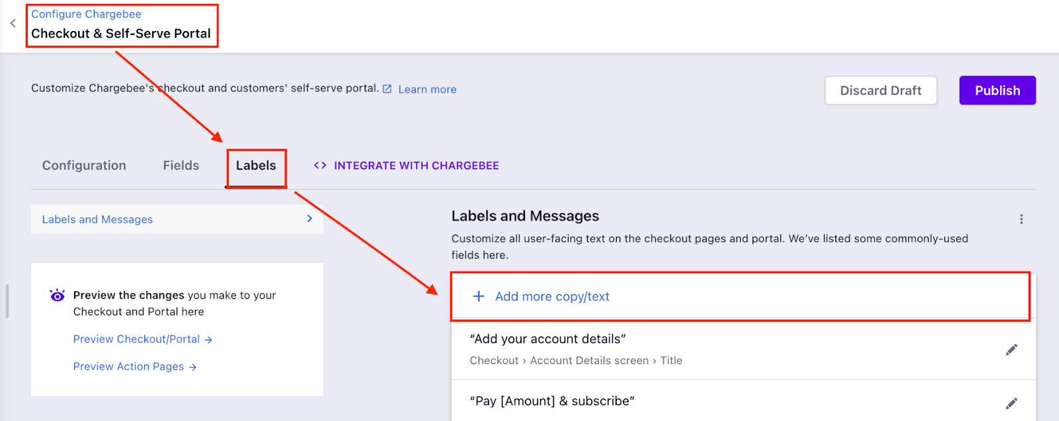Switch to the Configuration tab
The width and height of the screenshot is (1059, 421).
click(84, 165)
